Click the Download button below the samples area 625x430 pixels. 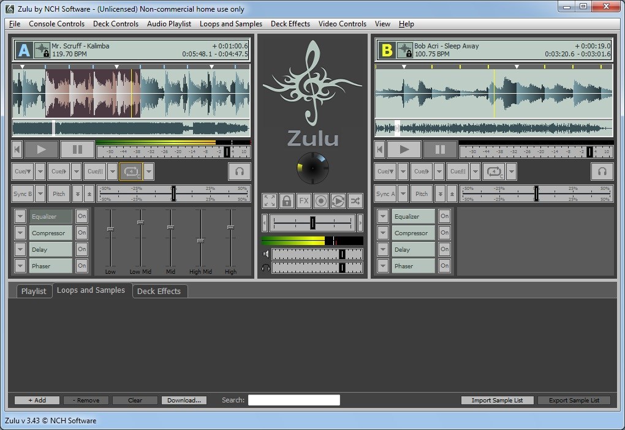[184, 400]
